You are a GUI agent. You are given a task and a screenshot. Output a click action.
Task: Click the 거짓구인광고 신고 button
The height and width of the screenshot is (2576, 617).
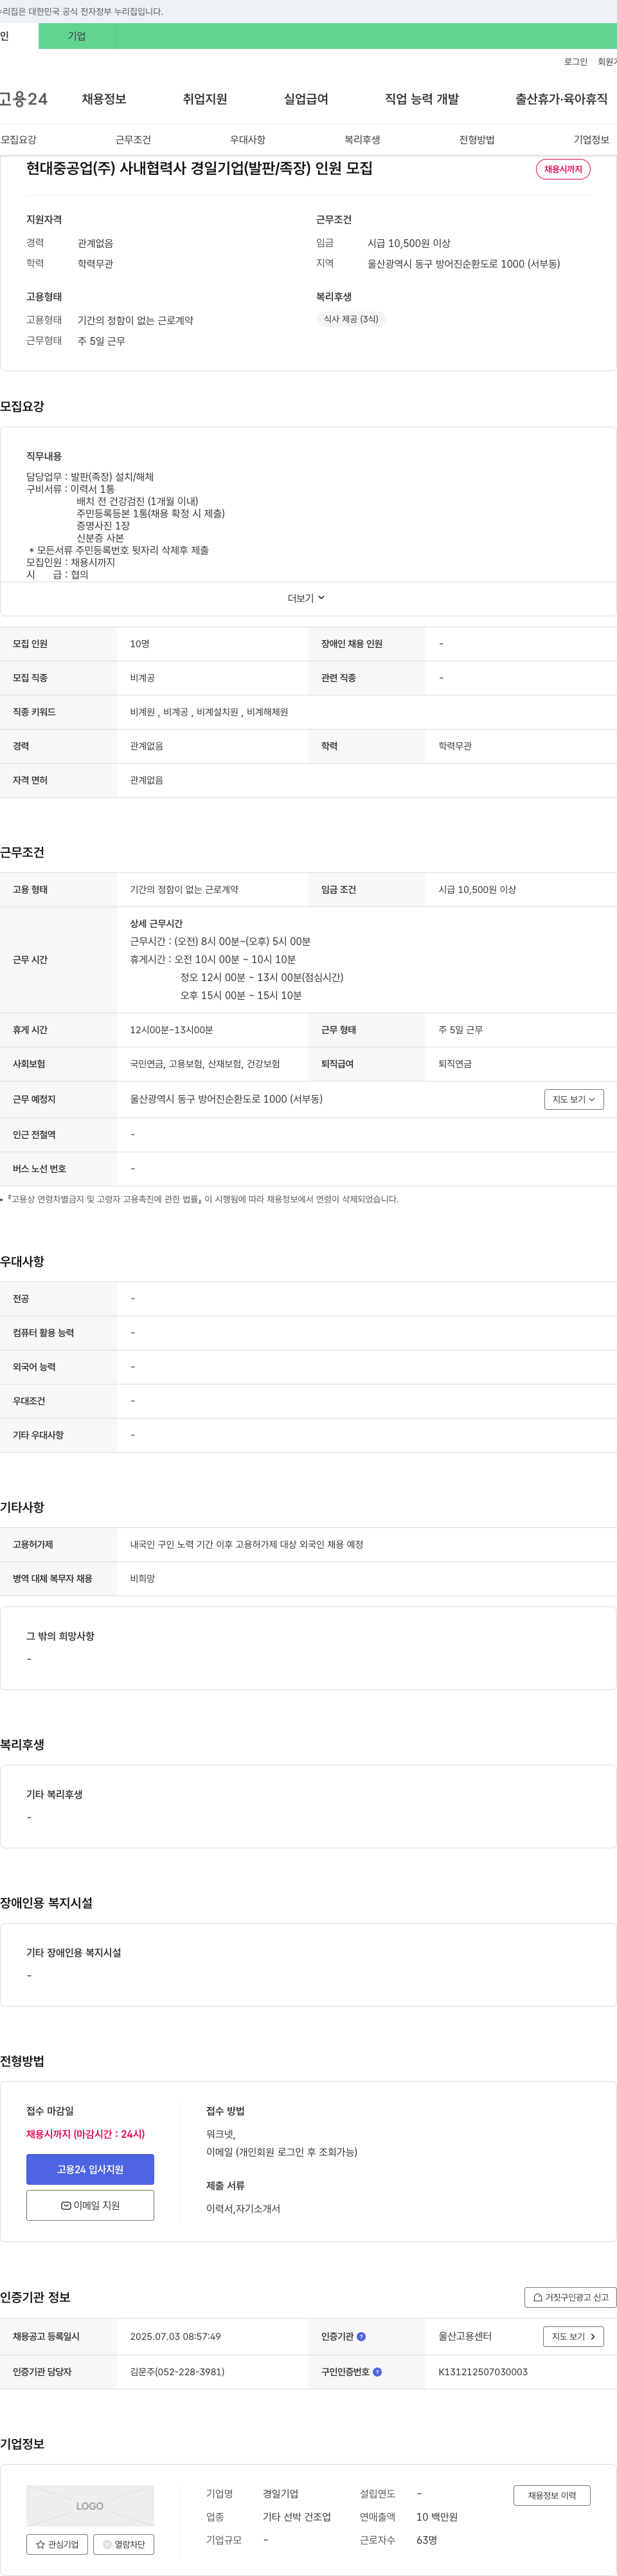pos(570,2296)
